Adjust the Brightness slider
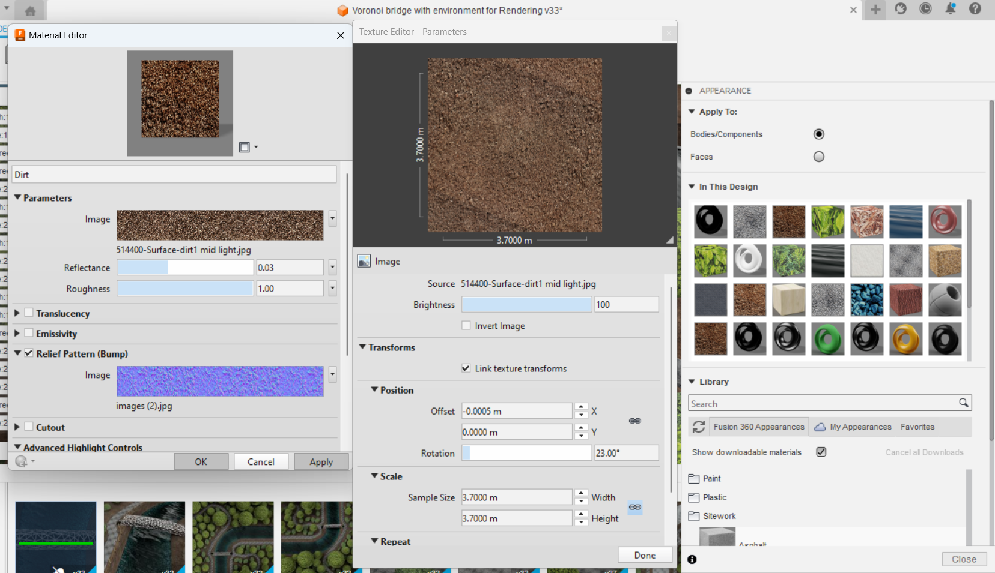Viewport: 995px width, 573px height. point(526,305)
